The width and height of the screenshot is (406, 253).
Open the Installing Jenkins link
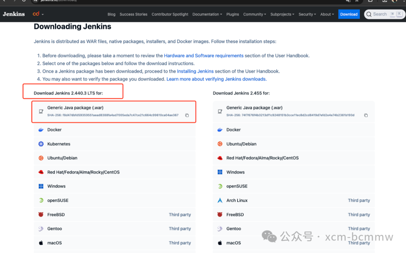(x=195, y=71)
